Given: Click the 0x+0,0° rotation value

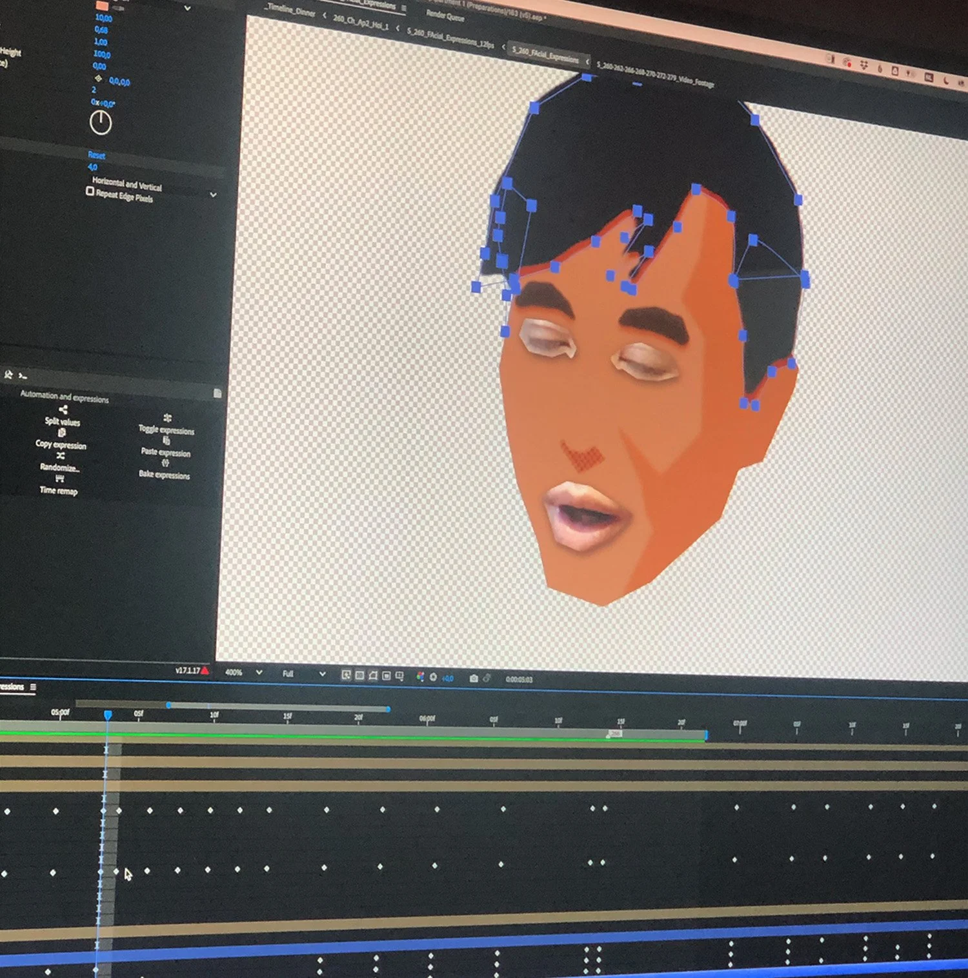Looking at the screenshot, I should point(103,103).
